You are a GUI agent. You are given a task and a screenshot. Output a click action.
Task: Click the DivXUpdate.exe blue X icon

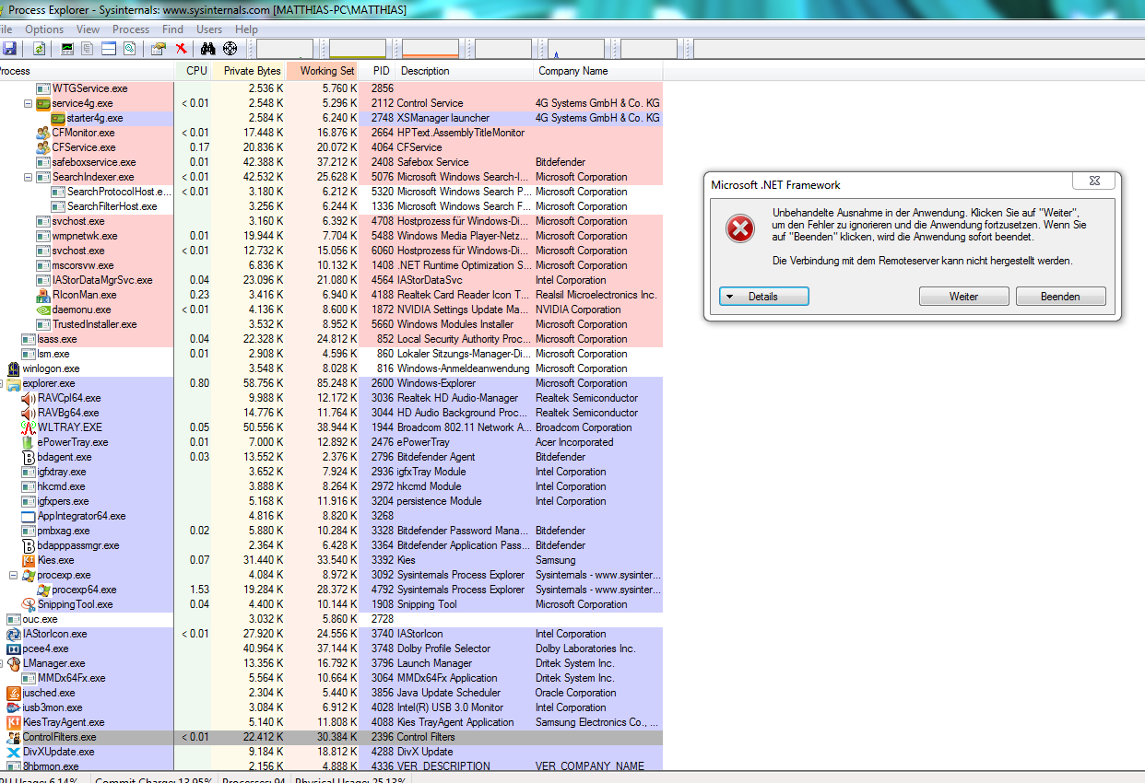click(14, 752)
